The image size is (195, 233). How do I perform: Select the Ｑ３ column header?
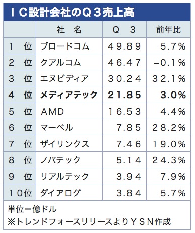(x=124, y=30)
